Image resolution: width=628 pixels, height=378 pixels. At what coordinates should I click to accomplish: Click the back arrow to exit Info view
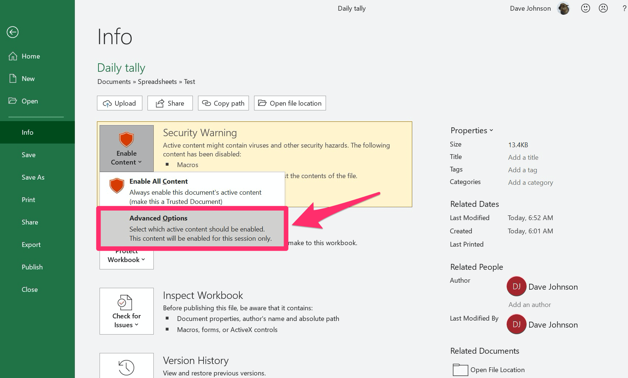click(x=13, y=32)
